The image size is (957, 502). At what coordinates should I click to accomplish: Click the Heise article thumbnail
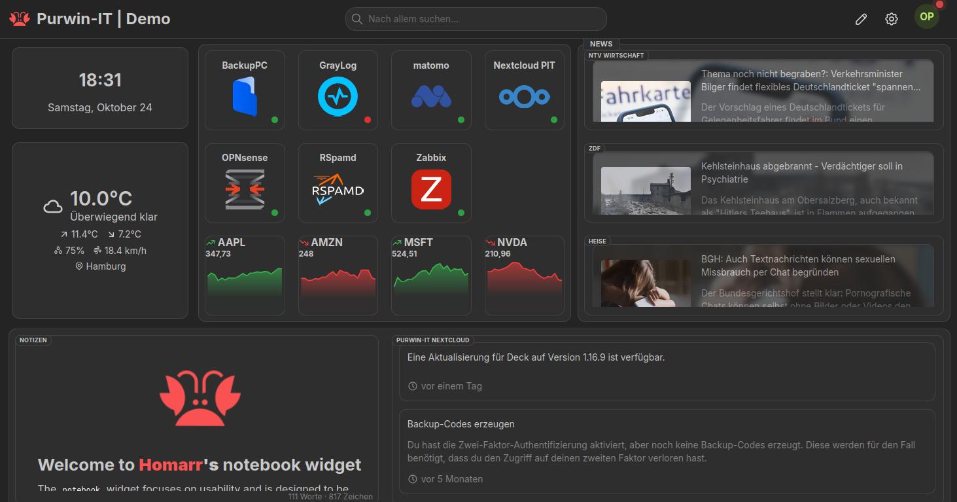(x=646, y=283)
